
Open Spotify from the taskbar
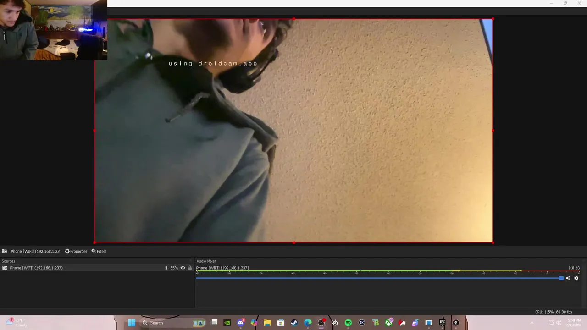click(x=348, y=323)
